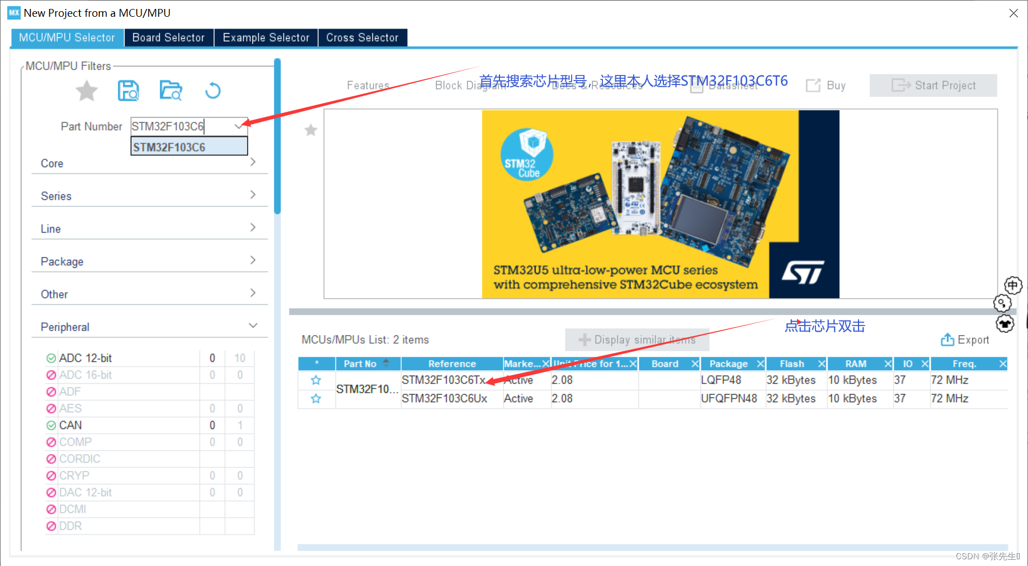Switch to the Board Selector tab
The width and height of the screenshot is (1028, 566).
tap(168, 37)
